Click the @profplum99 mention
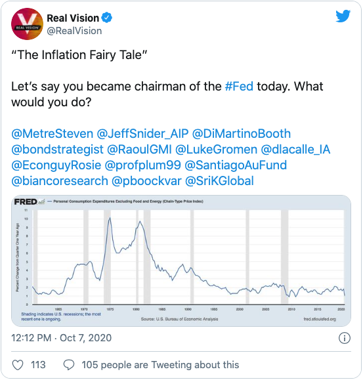The image size is (363, 380). [142, 165]
